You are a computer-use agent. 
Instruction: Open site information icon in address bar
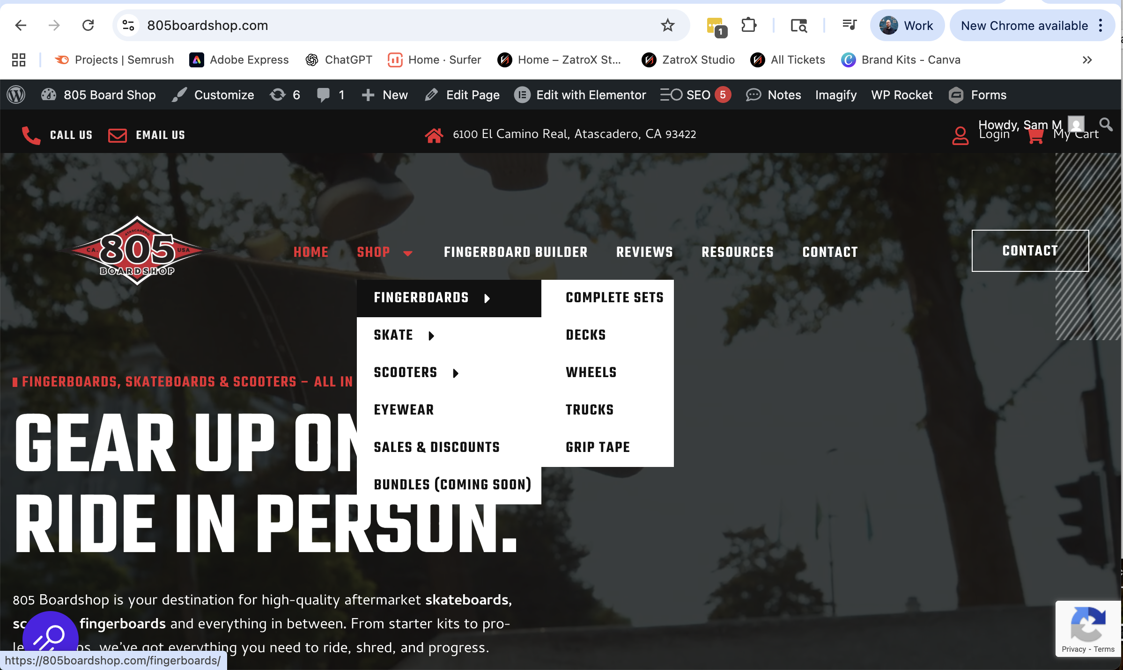(128, 25)
